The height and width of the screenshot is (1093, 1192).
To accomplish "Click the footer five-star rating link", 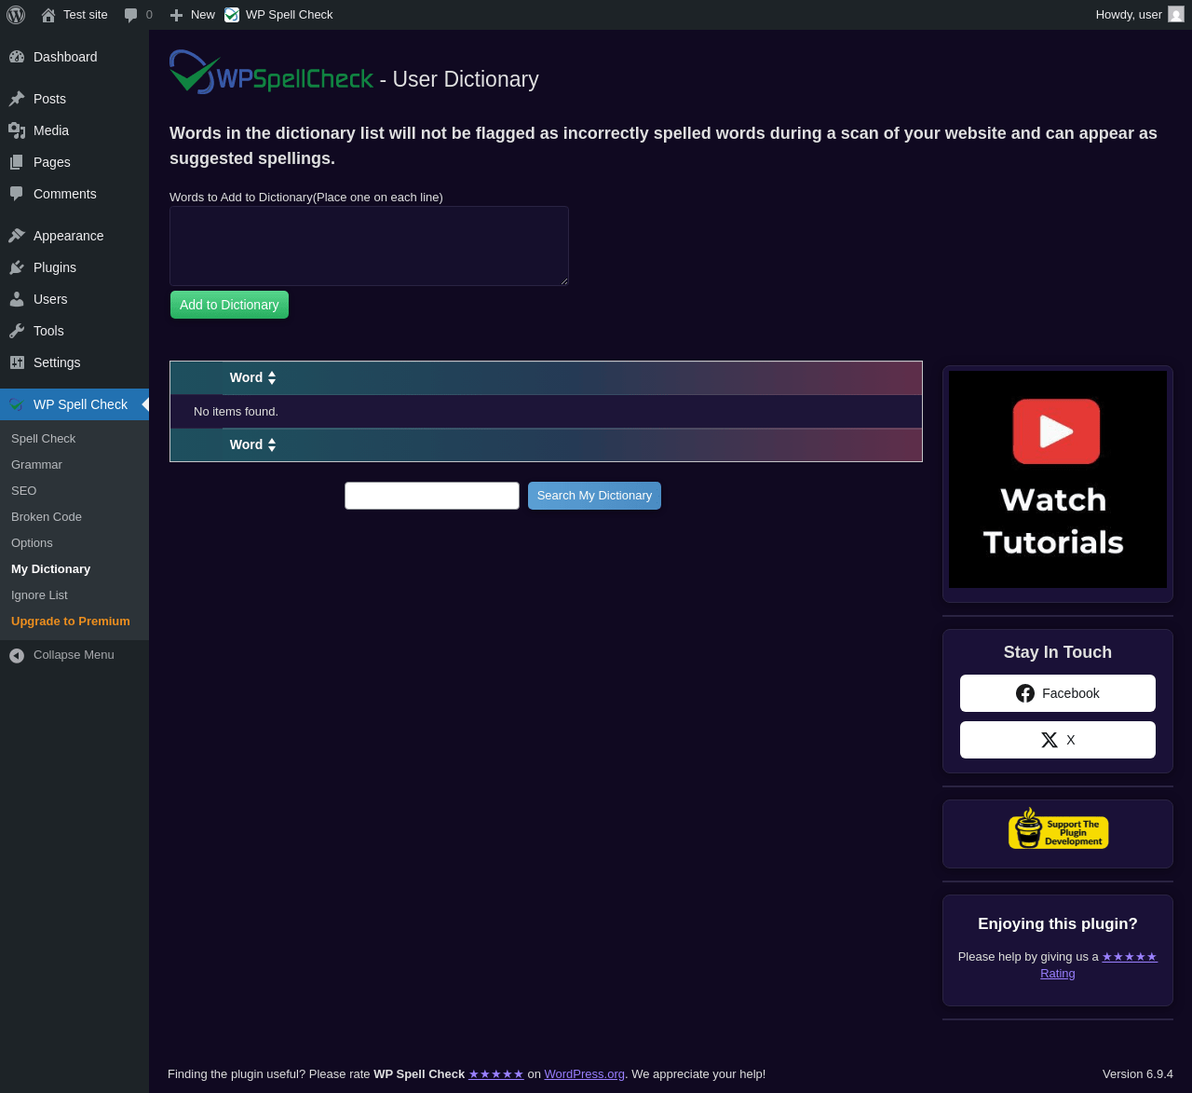I will click(x=496, y=1074).
